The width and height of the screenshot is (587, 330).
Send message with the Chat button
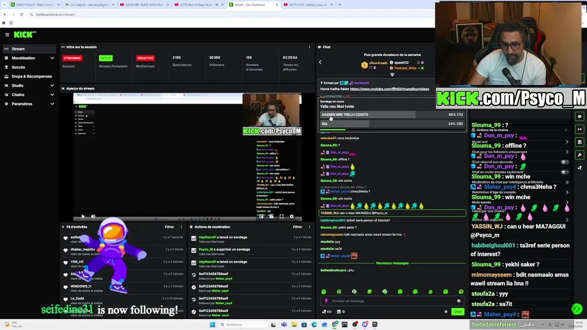click(458, 312)
